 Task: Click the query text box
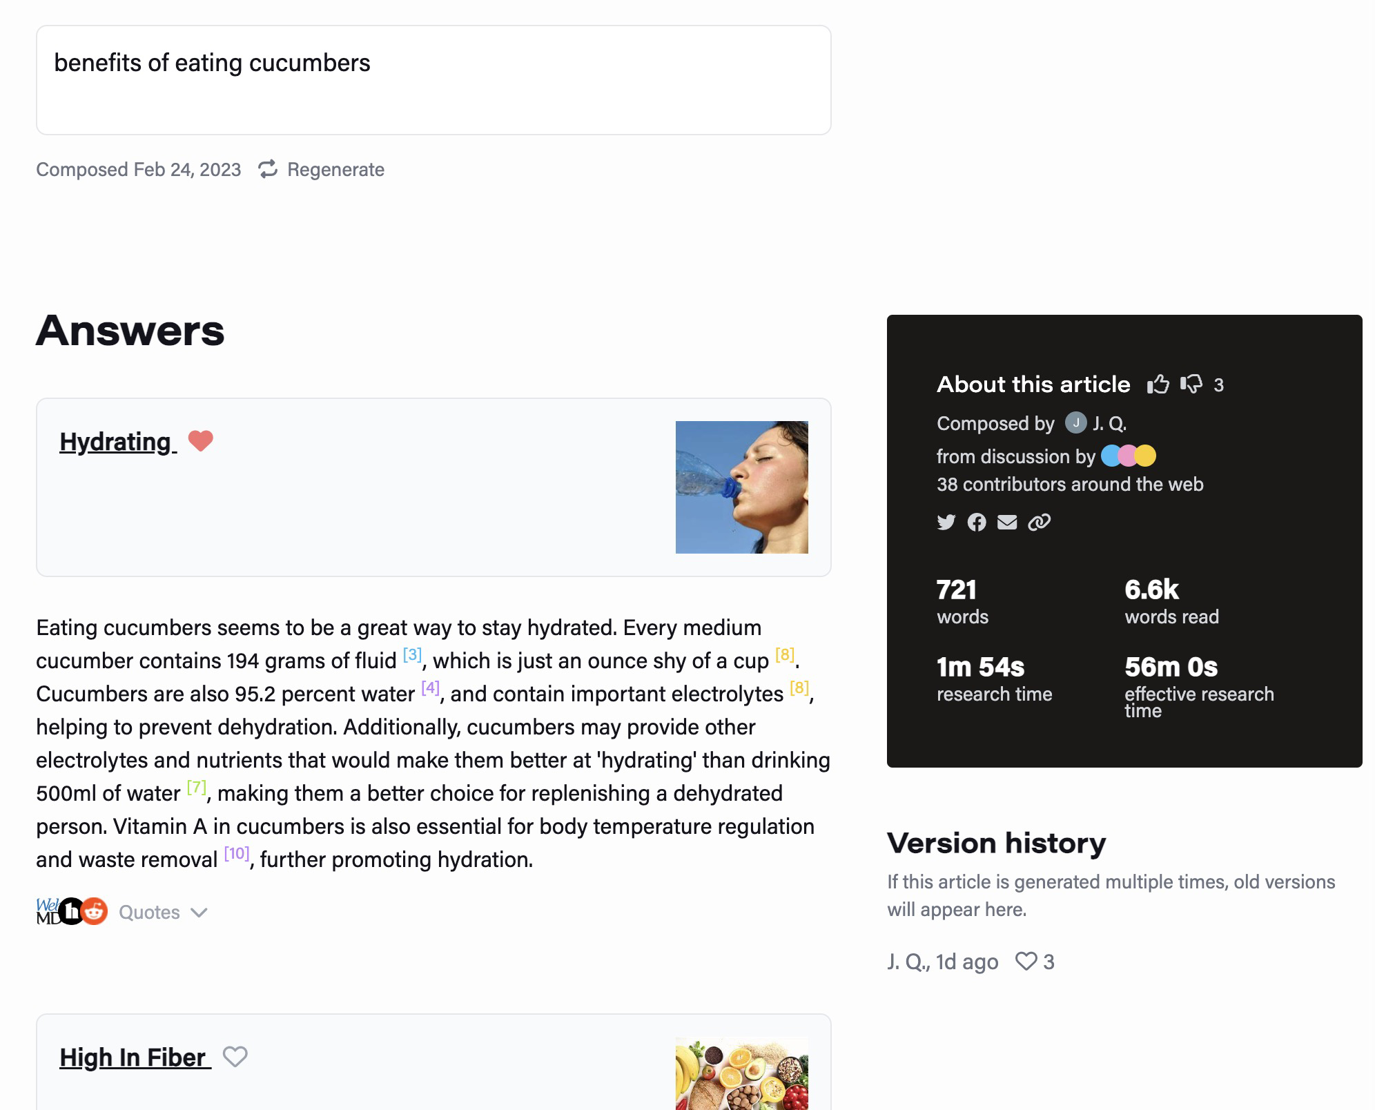[x=433, y=80]
